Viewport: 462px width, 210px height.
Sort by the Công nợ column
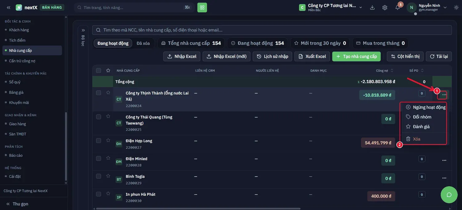tap(384, 71)
